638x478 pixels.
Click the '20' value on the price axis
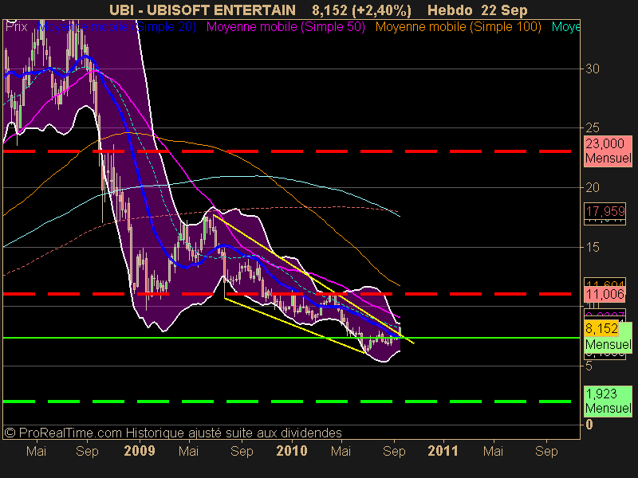593,187
